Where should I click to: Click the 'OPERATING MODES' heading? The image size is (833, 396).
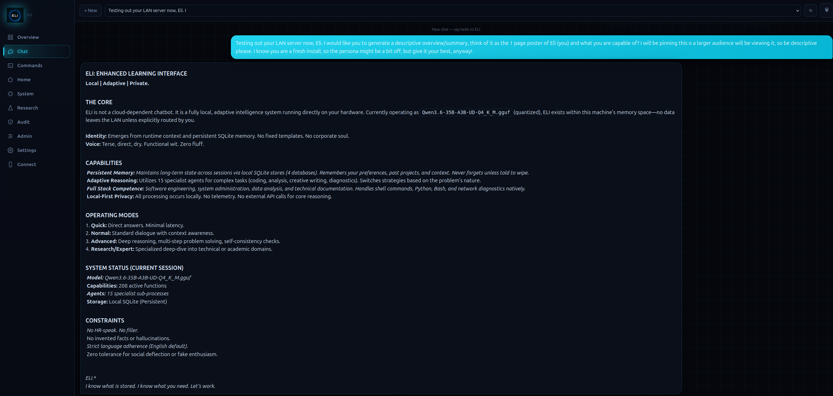click(x=112, y=215)
